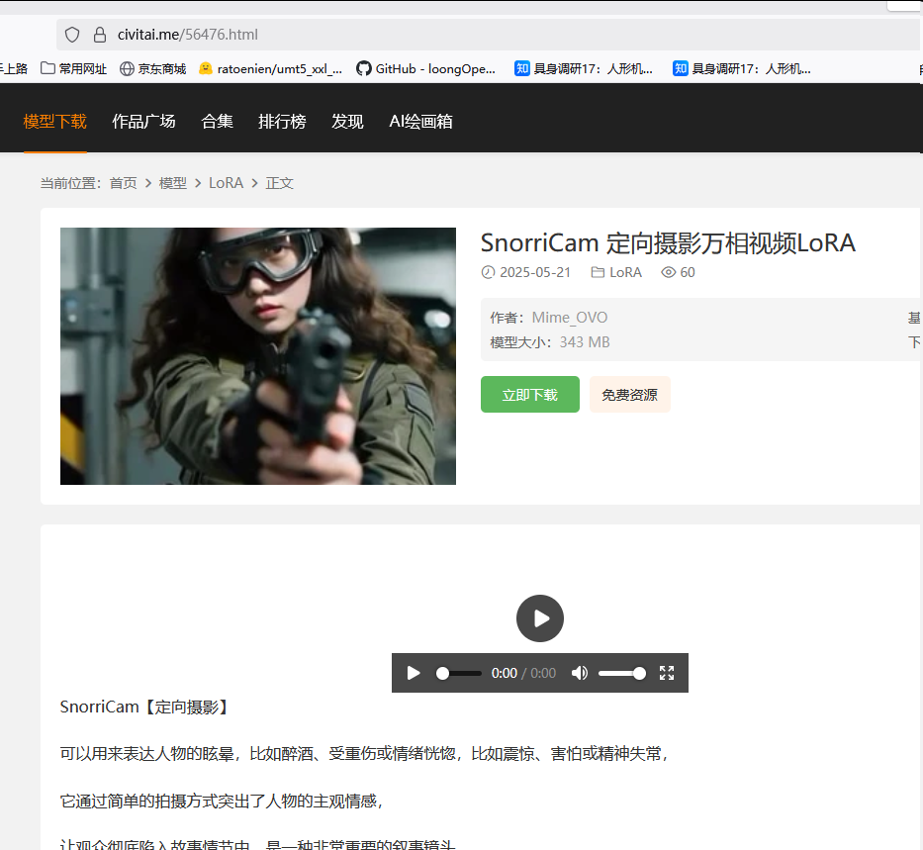Open the ratoenien/umt5_xxl bookmark
This screenshot has height=850, width=923.
[270, 68]
